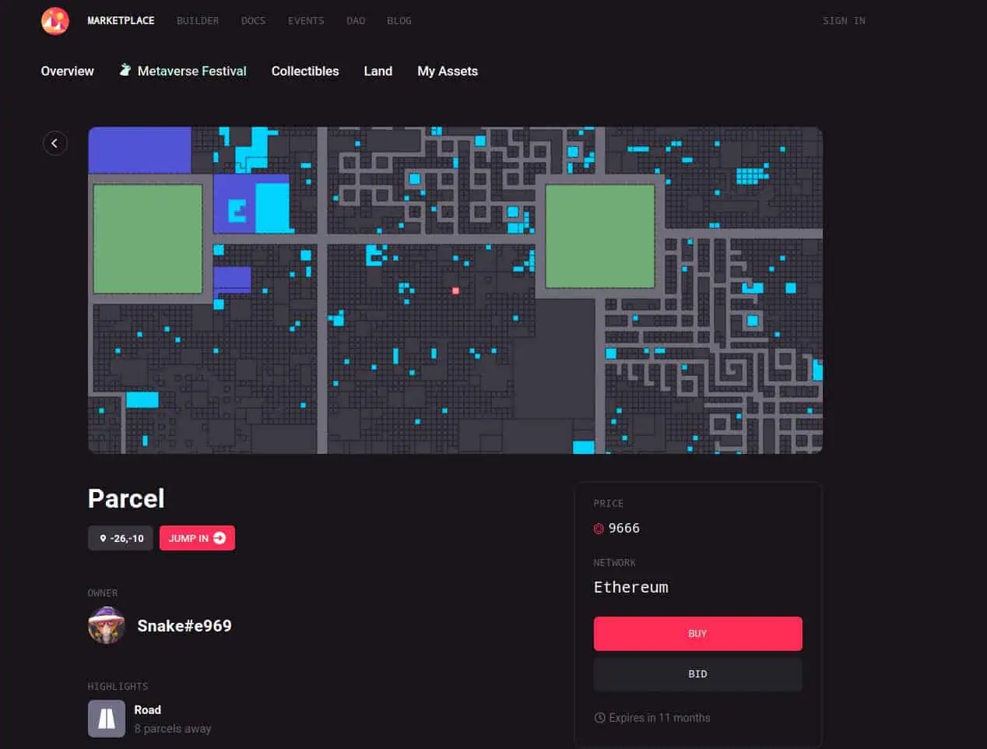Open the BUILDER menu item
Image resolution: width=987 pixels, height=749 pixels.
pyautogui.click(x=198, y=21)
